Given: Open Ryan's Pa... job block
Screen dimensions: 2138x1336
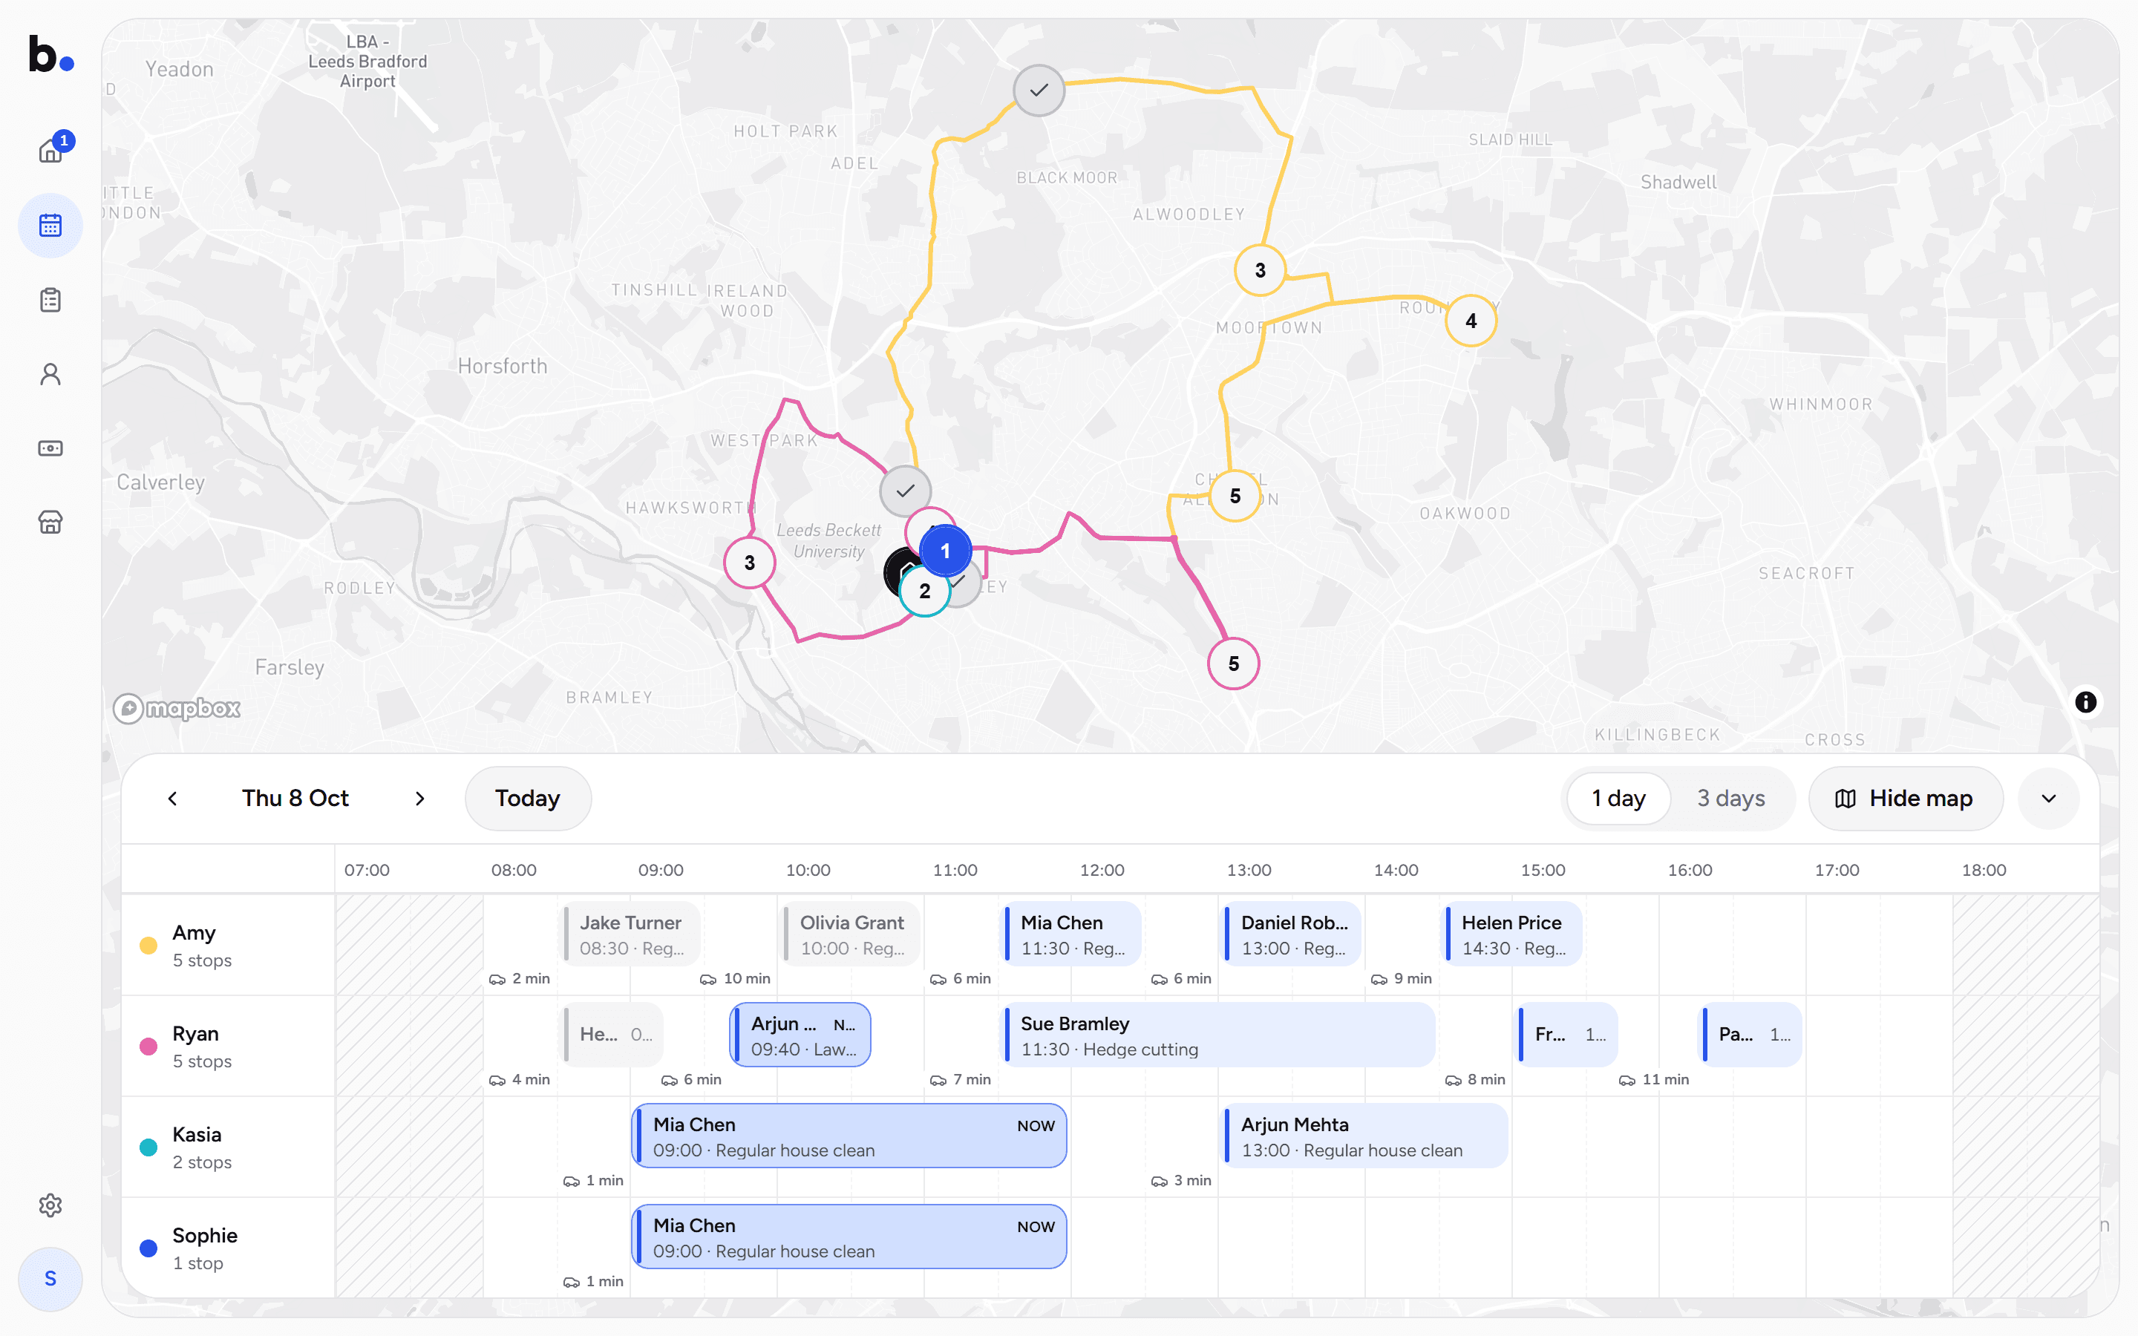Looking at the screenshot, I should pos(1751,1035).
